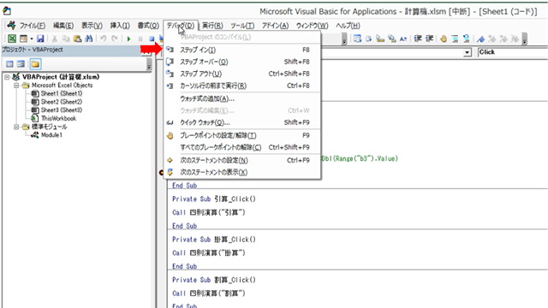The image size is (548, 308).
Task: Click the View Microsoft Excel toolbar icon
Action: [x=12, y=38]
